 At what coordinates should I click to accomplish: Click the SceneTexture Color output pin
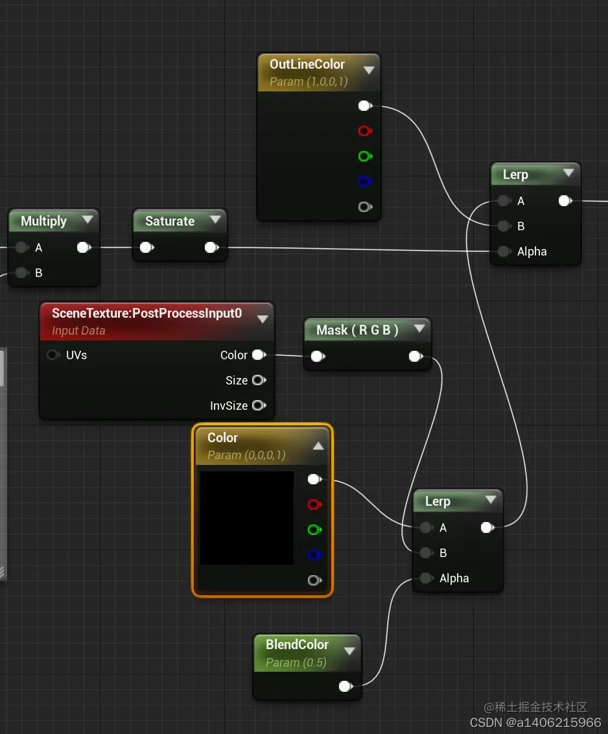click(x=259, y=355)
